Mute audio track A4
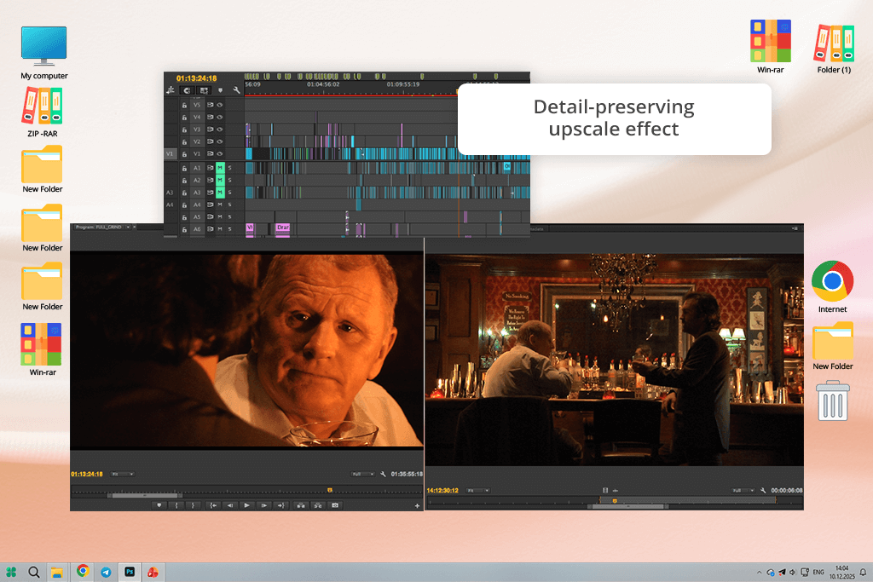873x582 pixels. pos(220,205)
